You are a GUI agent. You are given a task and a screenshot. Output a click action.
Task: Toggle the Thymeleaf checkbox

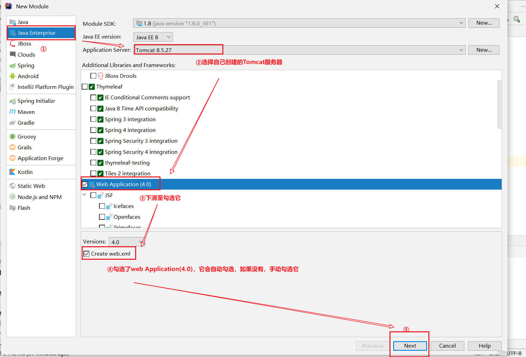click(x=85, y=86)
